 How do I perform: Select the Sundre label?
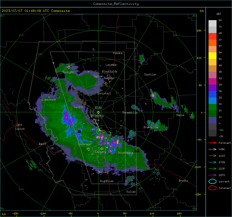(78, 107)
